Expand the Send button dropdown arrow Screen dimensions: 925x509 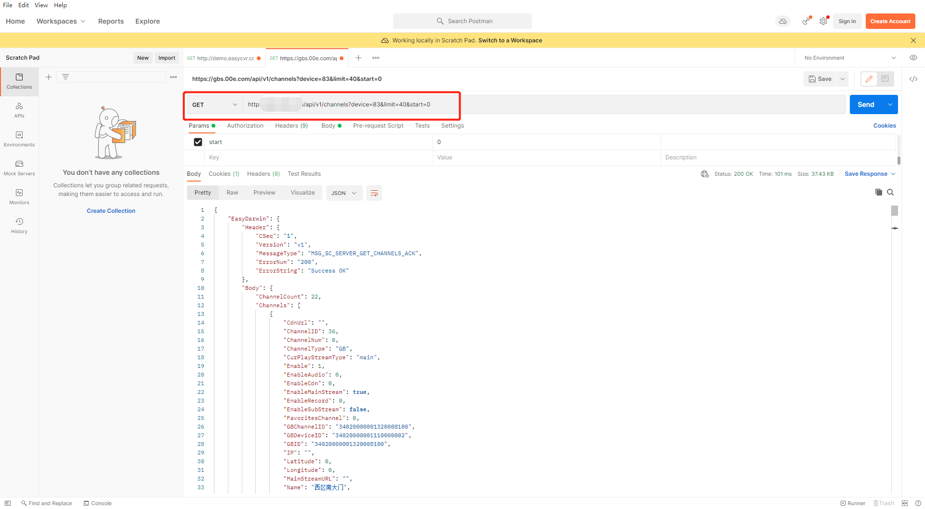pos(890,104)
